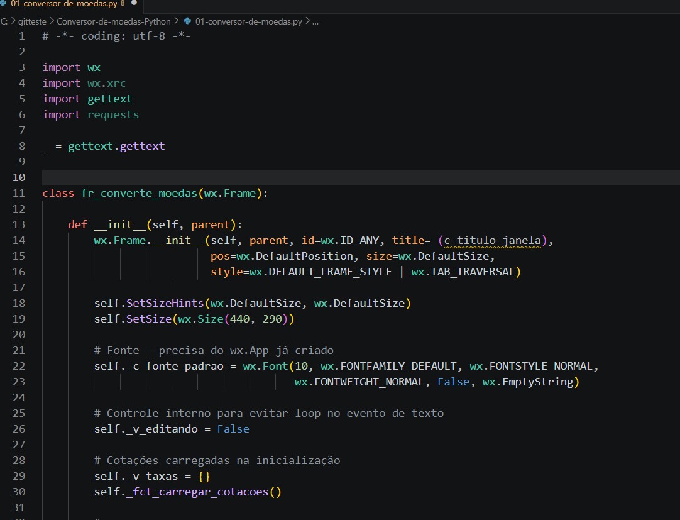Viewport: 680px width, 520px height.
Task: Click line number 22 to select that line
Action: pos(19,366)
